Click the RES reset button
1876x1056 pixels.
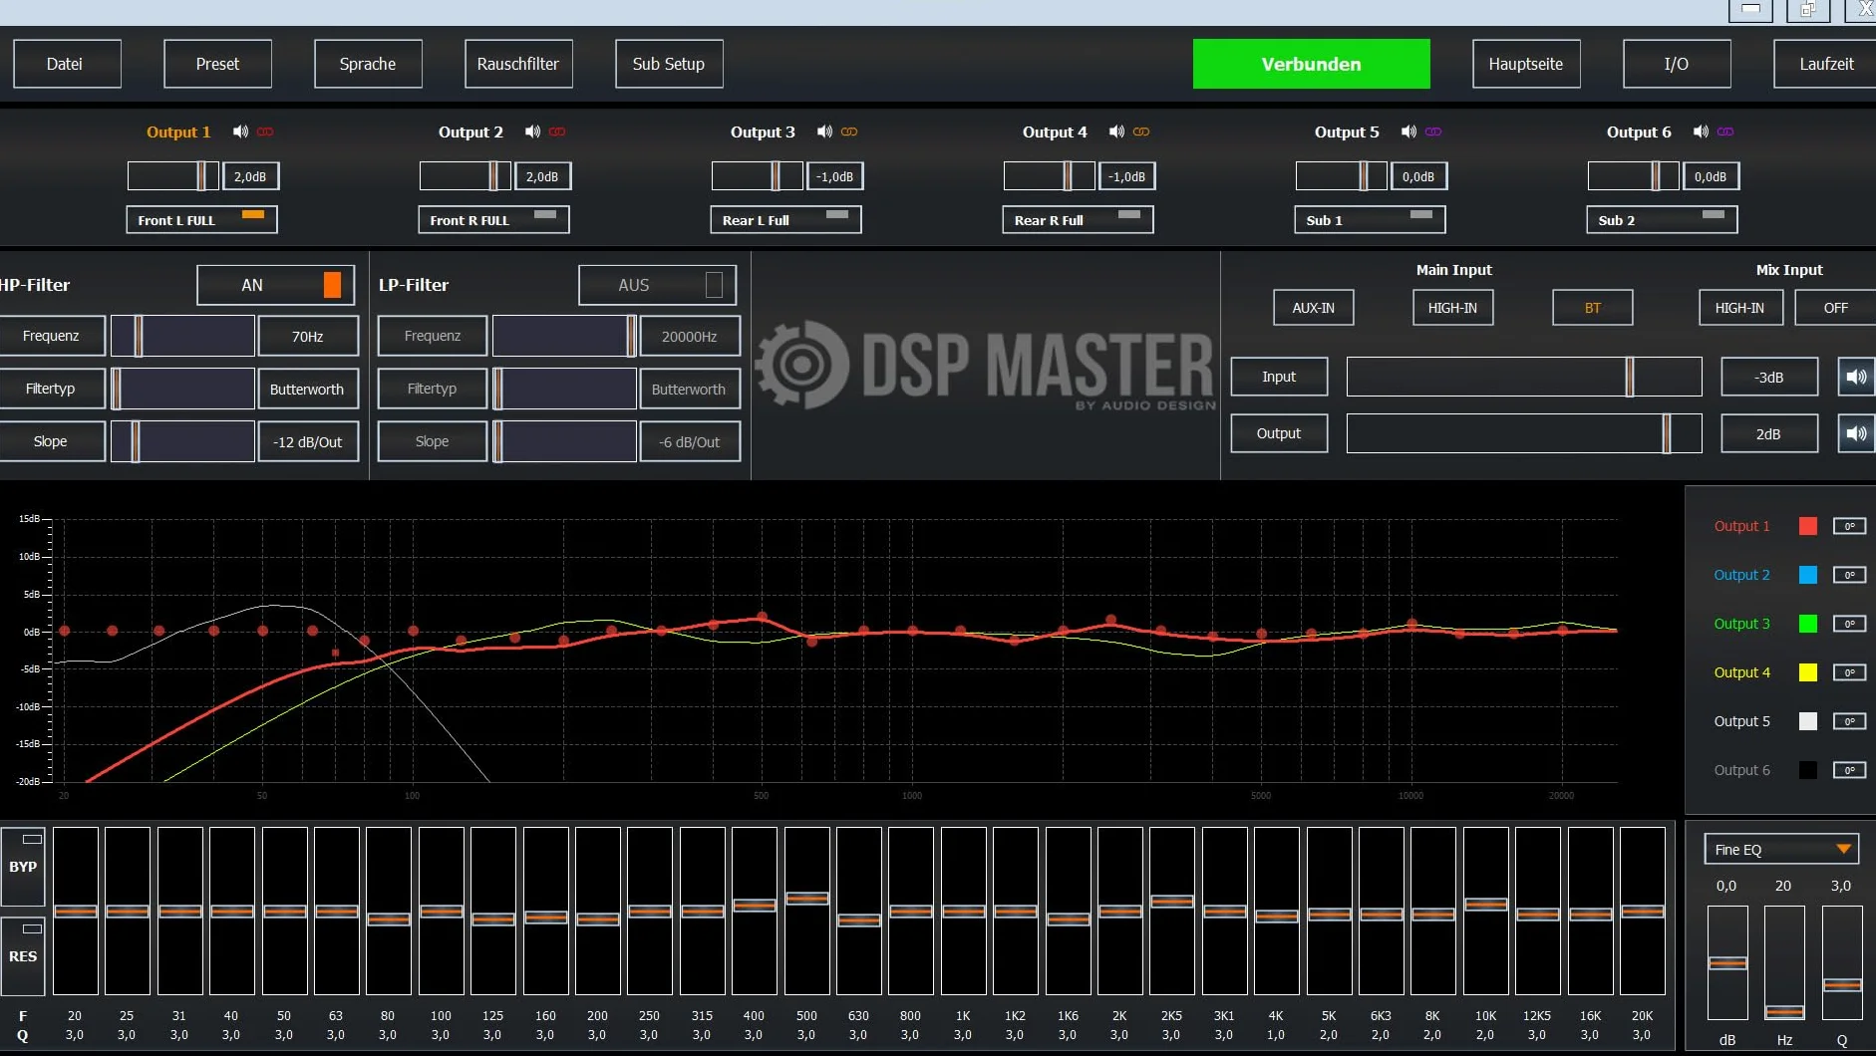point(23,955)
